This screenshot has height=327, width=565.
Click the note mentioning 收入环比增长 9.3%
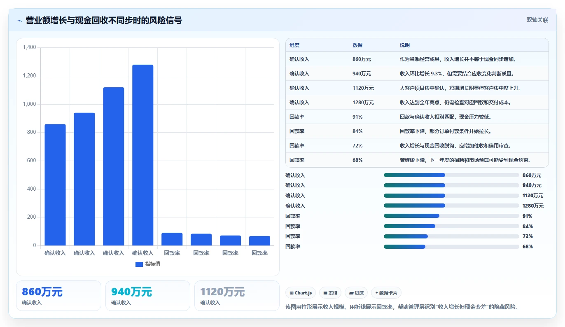pyautogui.click(x=457, y=74)
